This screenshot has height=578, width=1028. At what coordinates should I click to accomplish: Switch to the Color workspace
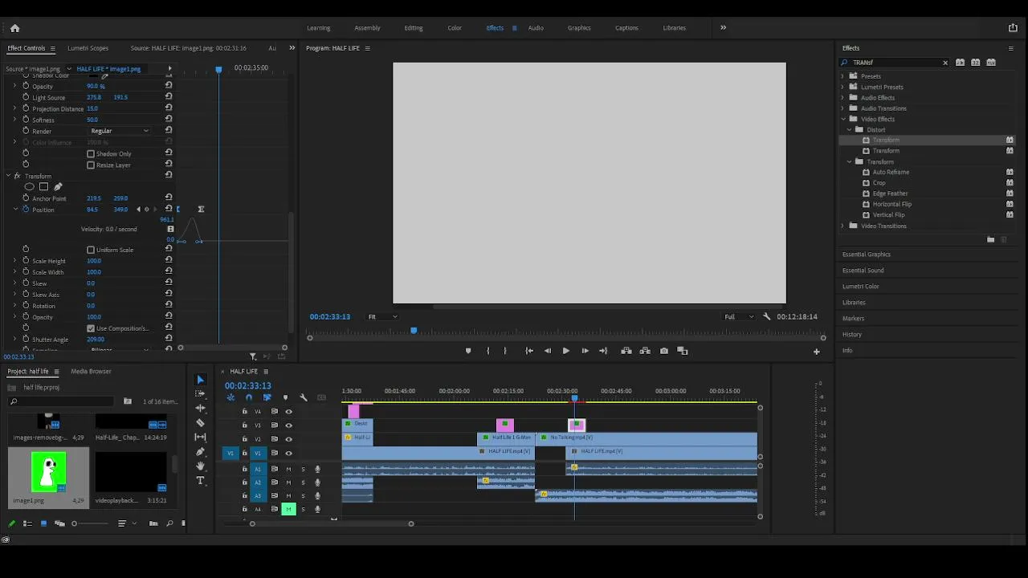455,28
